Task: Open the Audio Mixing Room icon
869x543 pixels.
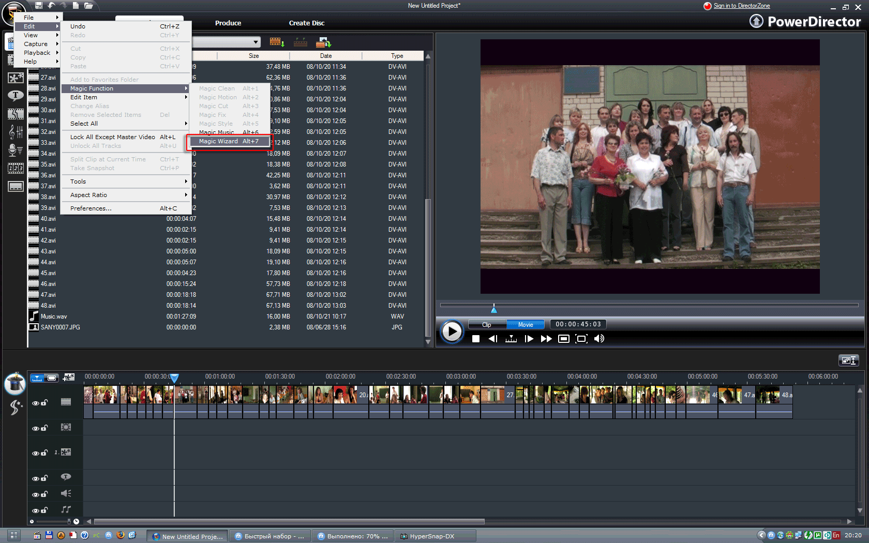Action: point(16,132)
